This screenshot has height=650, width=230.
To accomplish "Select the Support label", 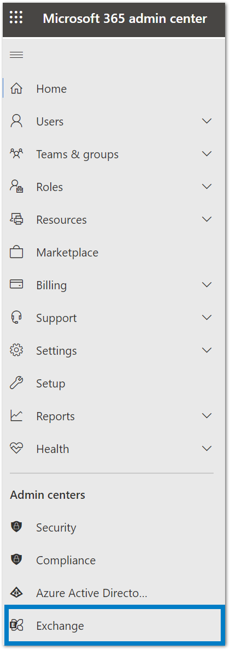I will [x=56, y=318].
